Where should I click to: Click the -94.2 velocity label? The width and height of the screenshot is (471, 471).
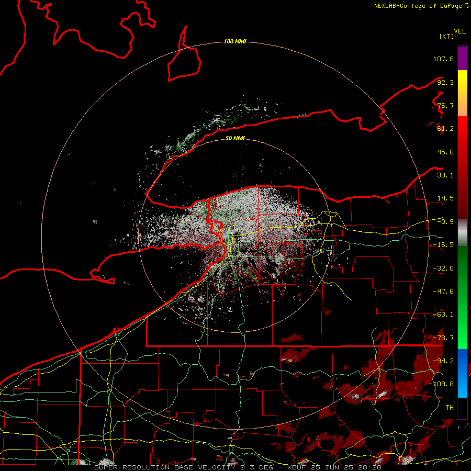tap(443, 361)
